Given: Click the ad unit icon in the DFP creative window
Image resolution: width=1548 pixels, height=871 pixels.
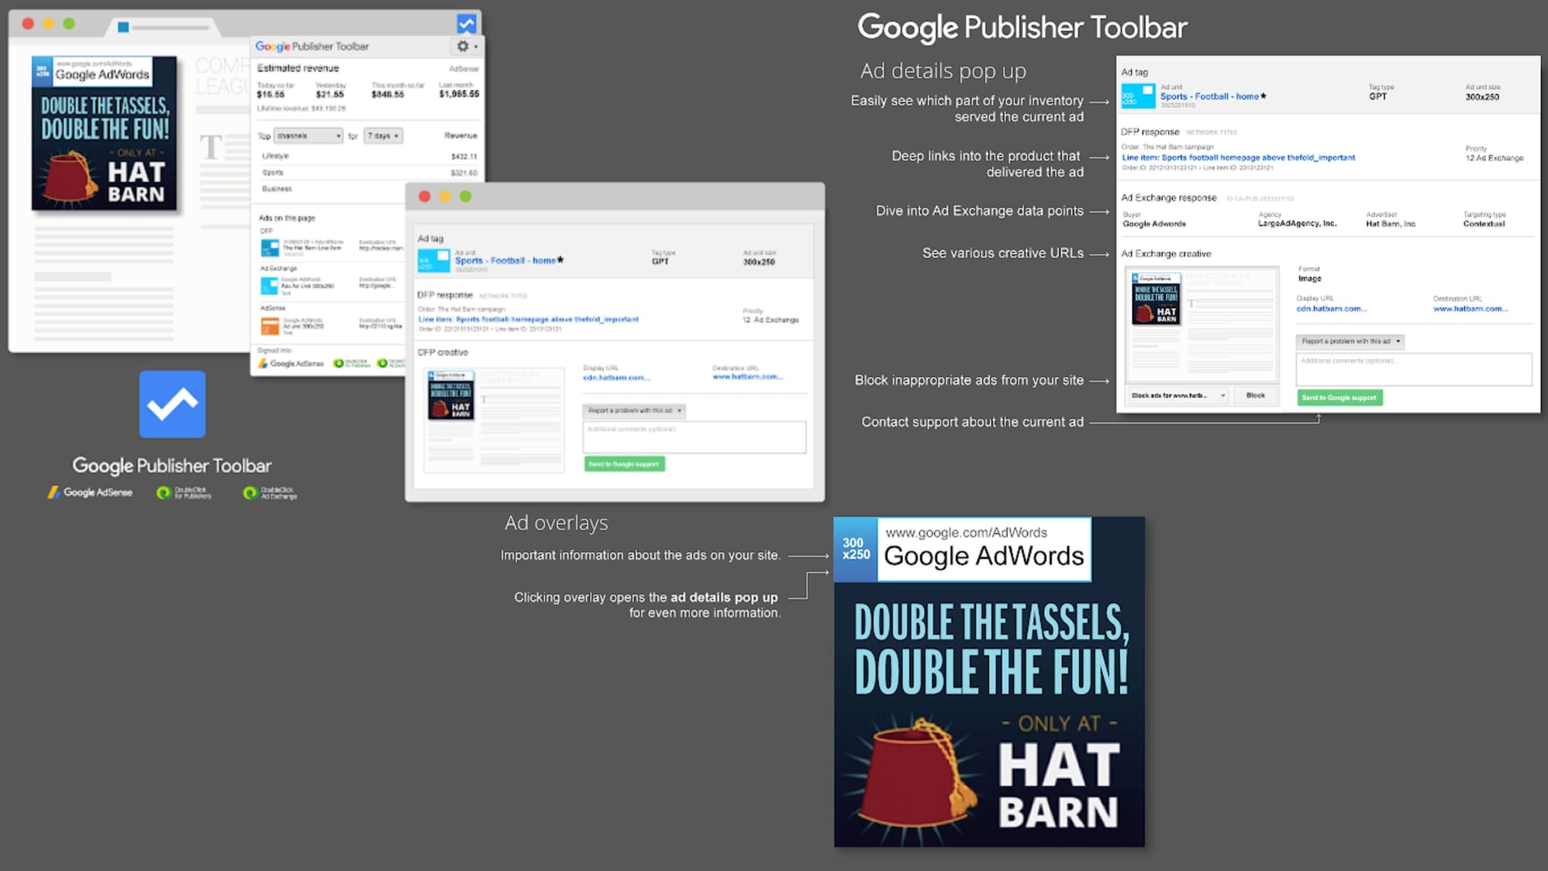Looking at the screenshot, I should pos(433,261).
